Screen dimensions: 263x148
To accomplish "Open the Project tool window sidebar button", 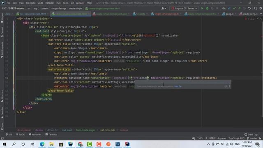I will pos(2,18).
